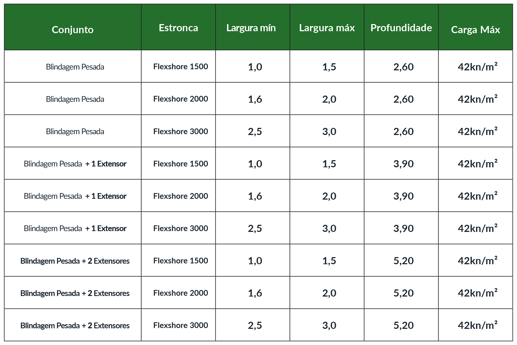Select 42kn/m² in the last table row

pos(477,325)
